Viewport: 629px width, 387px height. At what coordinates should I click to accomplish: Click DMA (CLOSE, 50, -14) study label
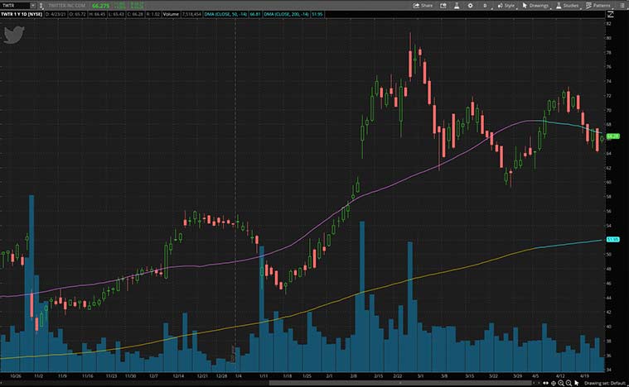[225, 14]
